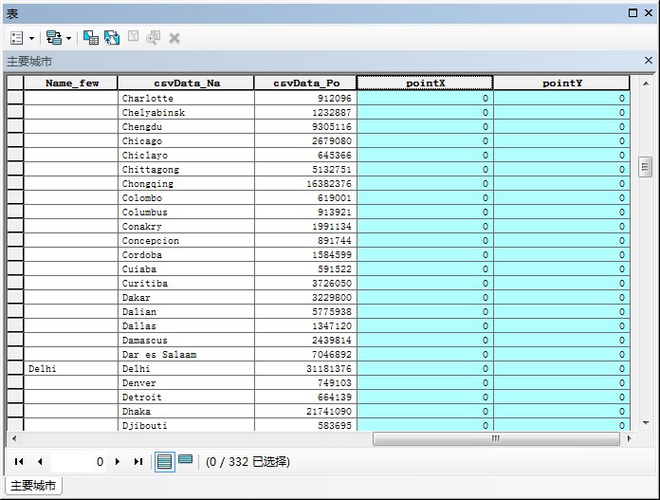
Task: Switch to the 主要城市 bottom tab
Action: tap(32, 486)
